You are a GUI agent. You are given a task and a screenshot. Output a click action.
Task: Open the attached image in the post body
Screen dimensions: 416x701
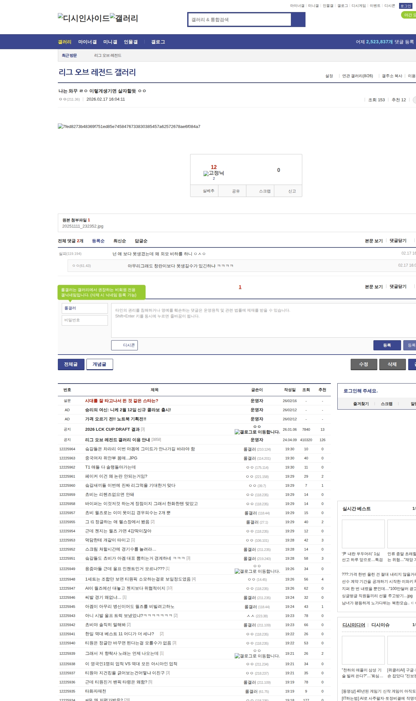click(129, 127)
